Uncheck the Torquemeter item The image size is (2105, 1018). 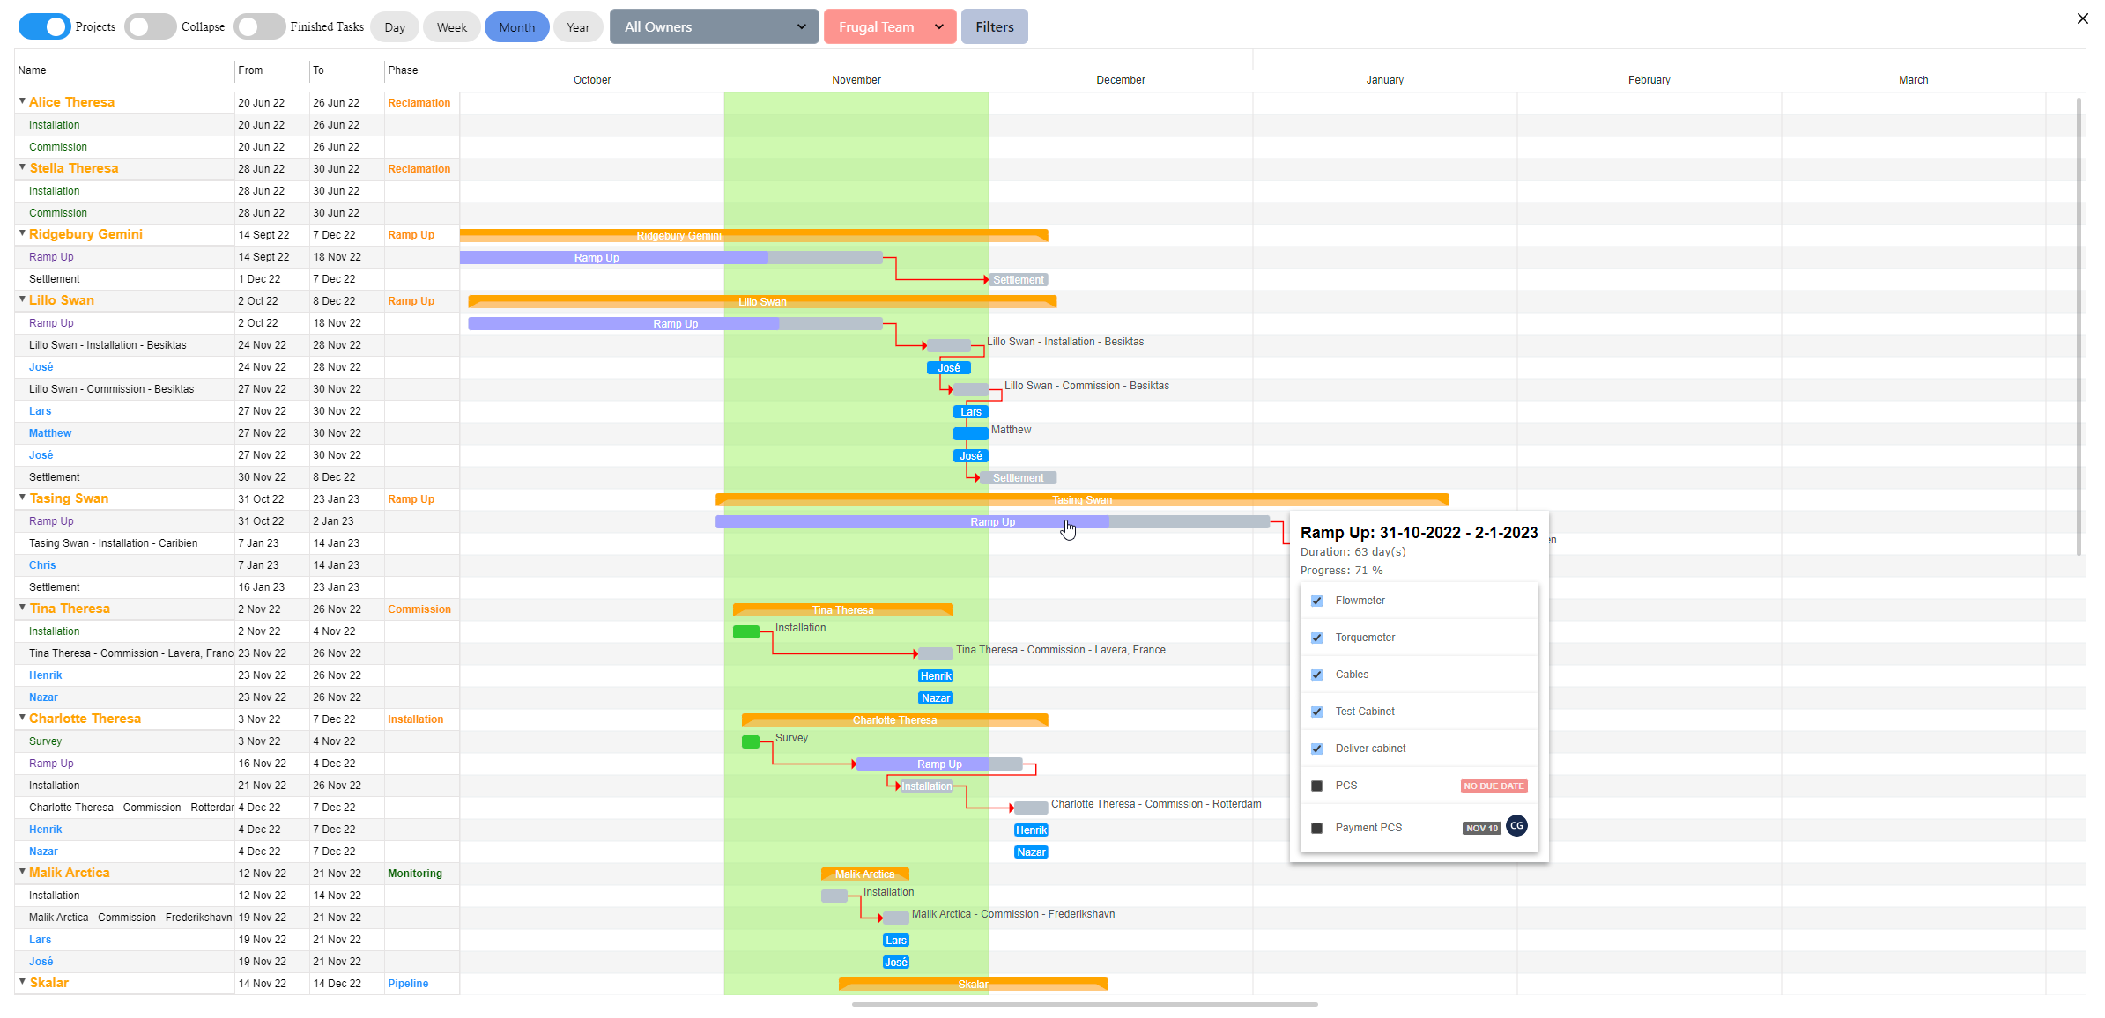pos(1316,638)
